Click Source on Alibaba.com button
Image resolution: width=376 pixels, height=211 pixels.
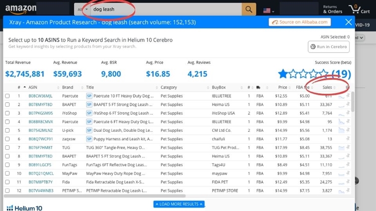[x=300, y=22]
